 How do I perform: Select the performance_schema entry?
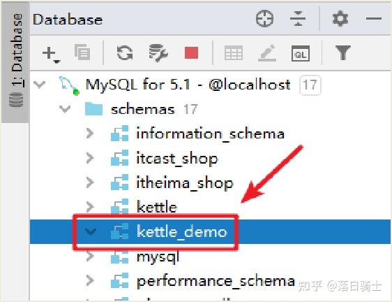coord(216,281)
